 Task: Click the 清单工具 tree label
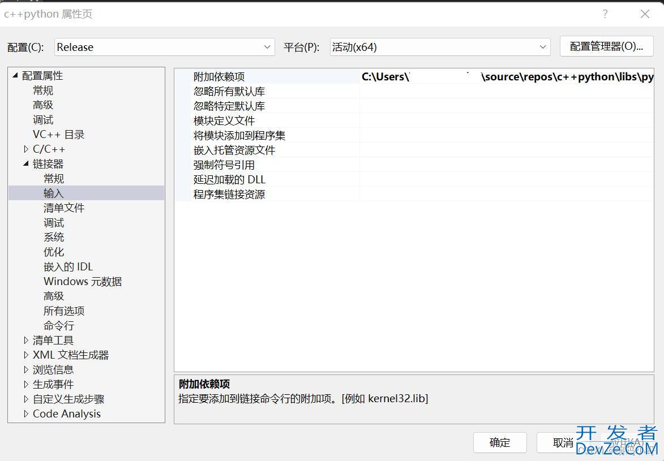(53, 340)
